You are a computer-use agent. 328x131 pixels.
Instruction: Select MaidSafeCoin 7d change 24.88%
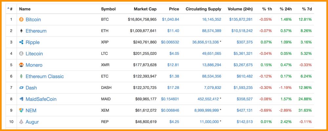305,99
